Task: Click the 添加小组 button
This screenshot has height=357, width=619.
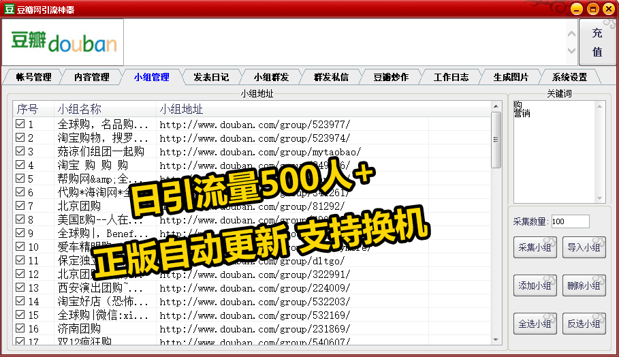Action: [535, 285]
